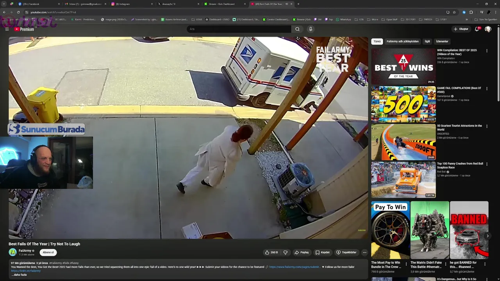Click the Teşekkürler thanks button
This screenshot has width=500, height=281.
(x=346, y=253)
